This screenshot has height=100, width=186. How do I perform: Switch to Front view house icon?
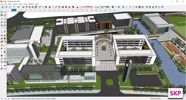click(x=153, y=7)
